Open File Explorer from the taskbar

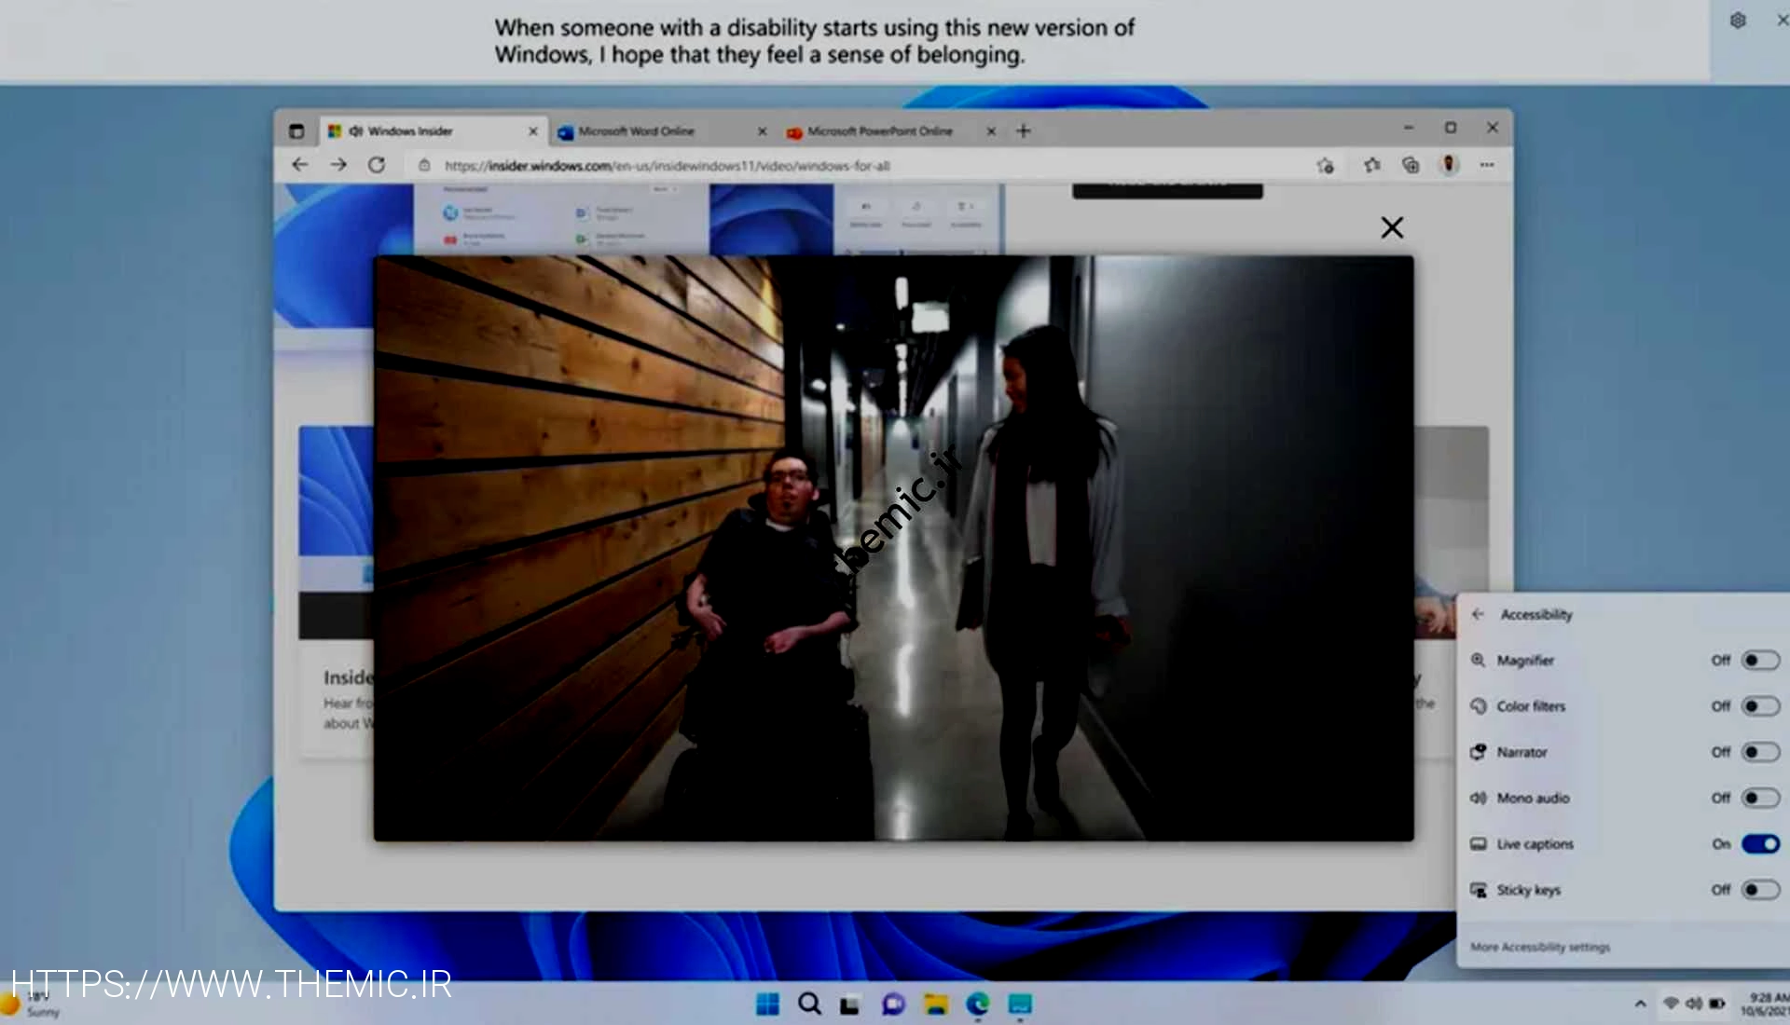(935, 1004)
